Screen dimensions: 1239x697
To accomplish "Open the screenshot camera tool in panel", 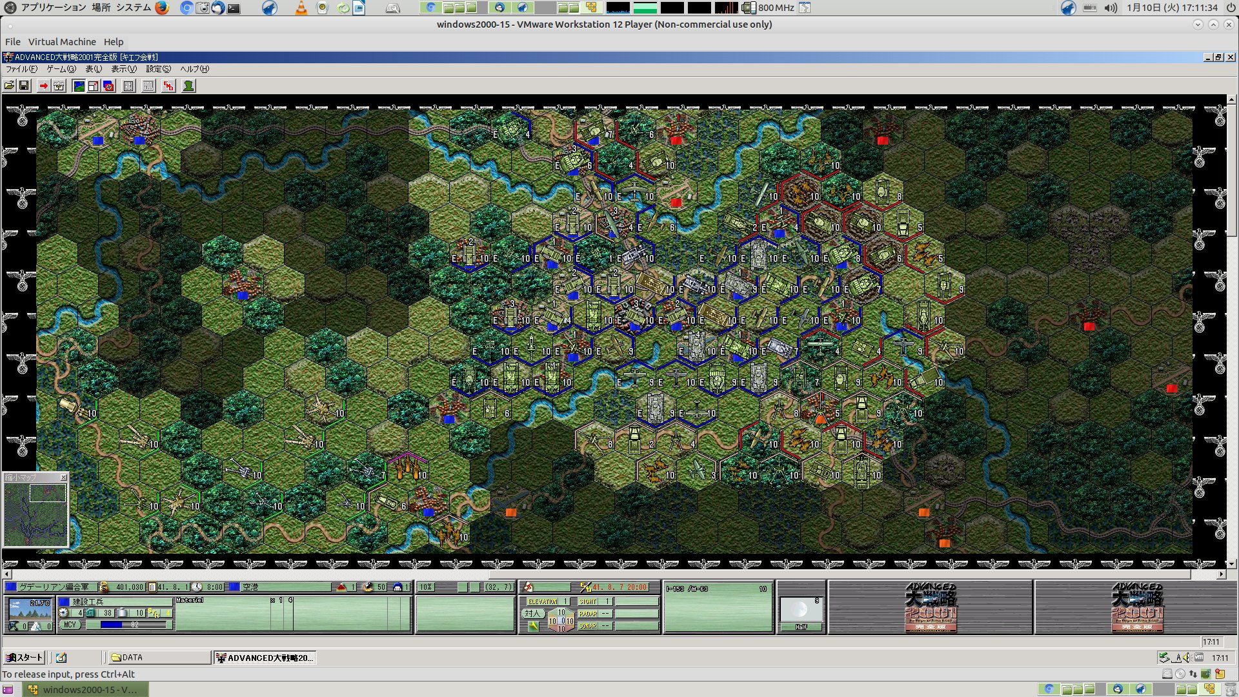I will [202, 8].
